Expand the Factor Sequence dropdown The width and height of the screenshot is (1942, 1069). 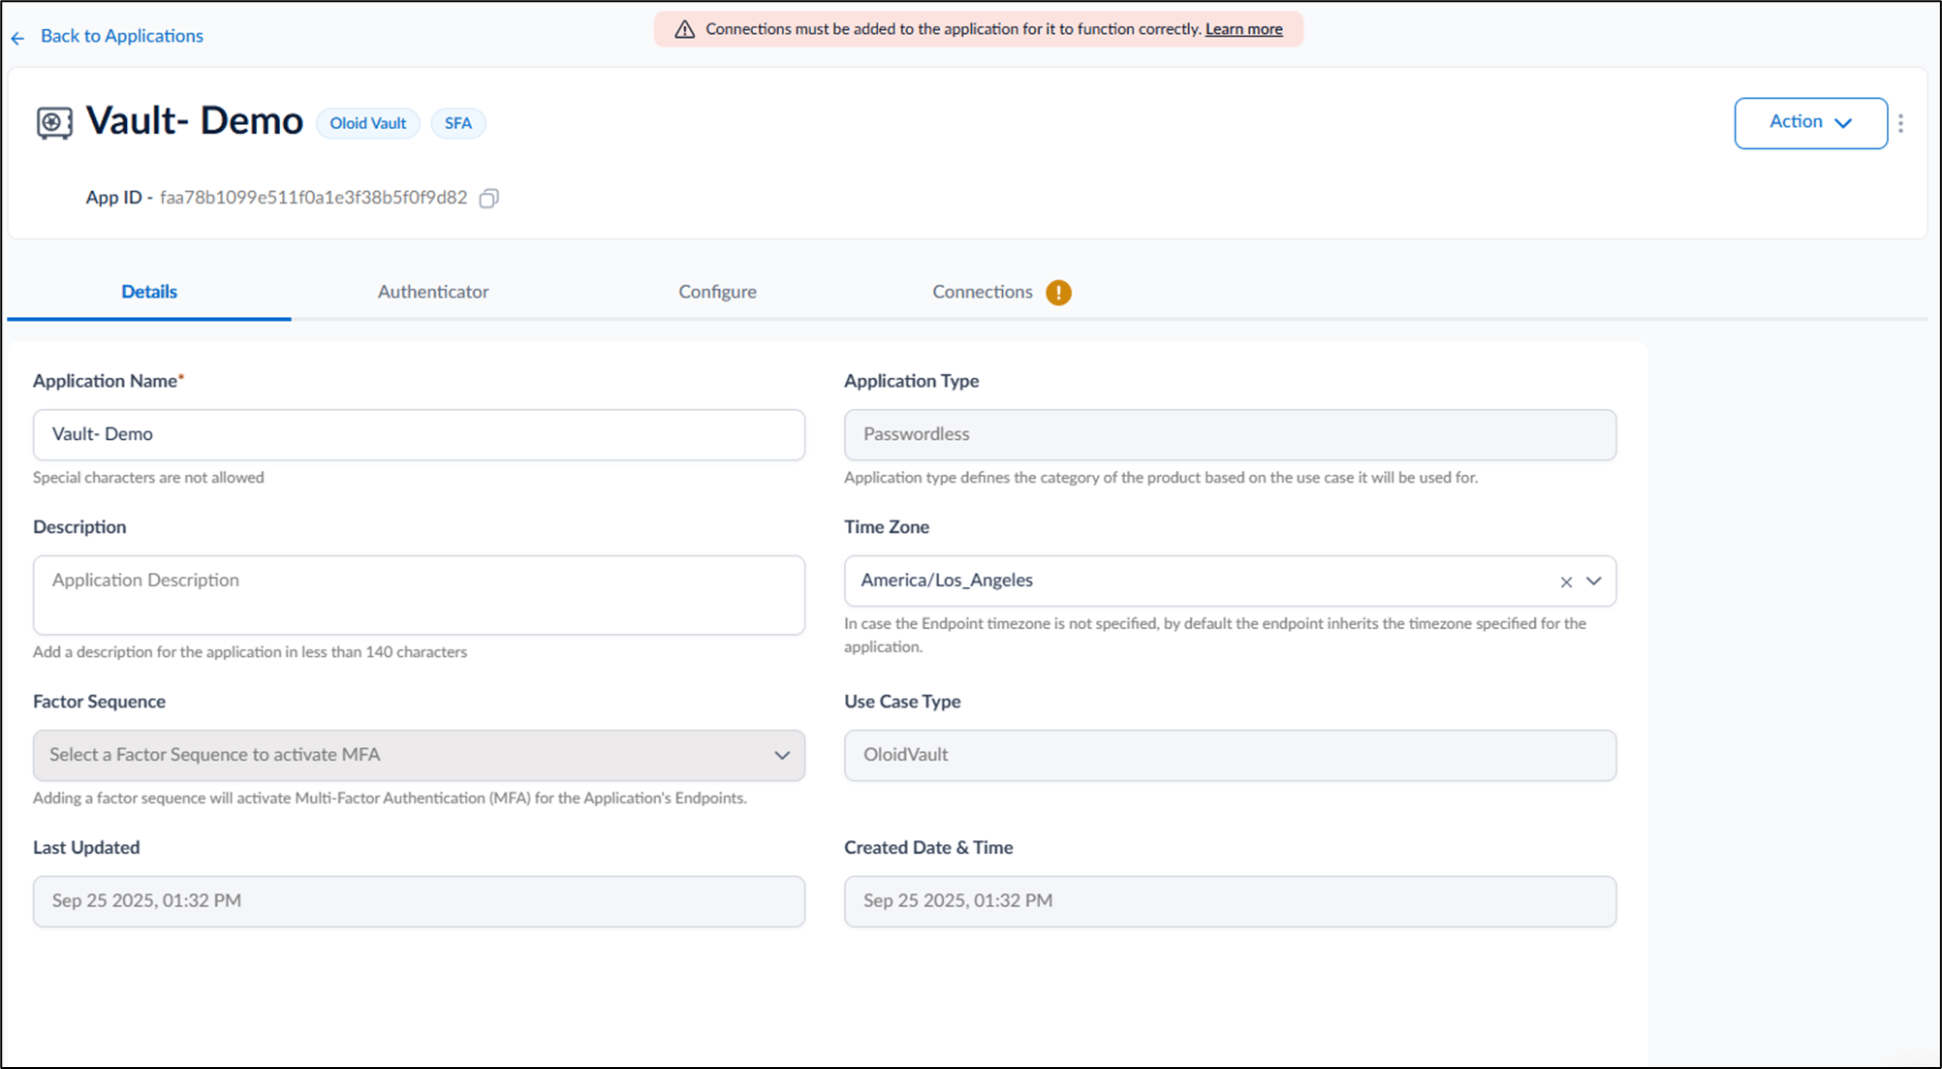tap(419, 755)
